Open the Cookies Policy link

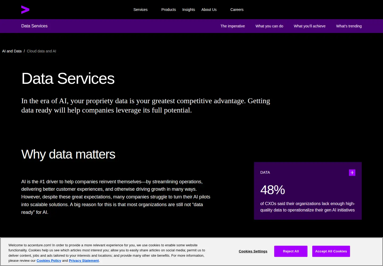tap(49, 261)
